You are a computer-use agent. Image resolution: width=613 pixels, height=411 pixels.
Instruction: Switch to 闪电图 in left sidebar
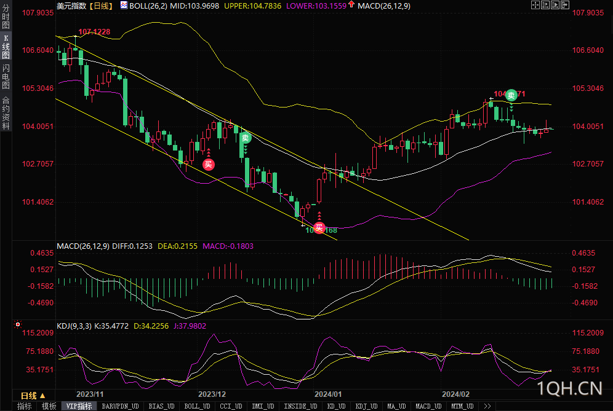[6, 77]
